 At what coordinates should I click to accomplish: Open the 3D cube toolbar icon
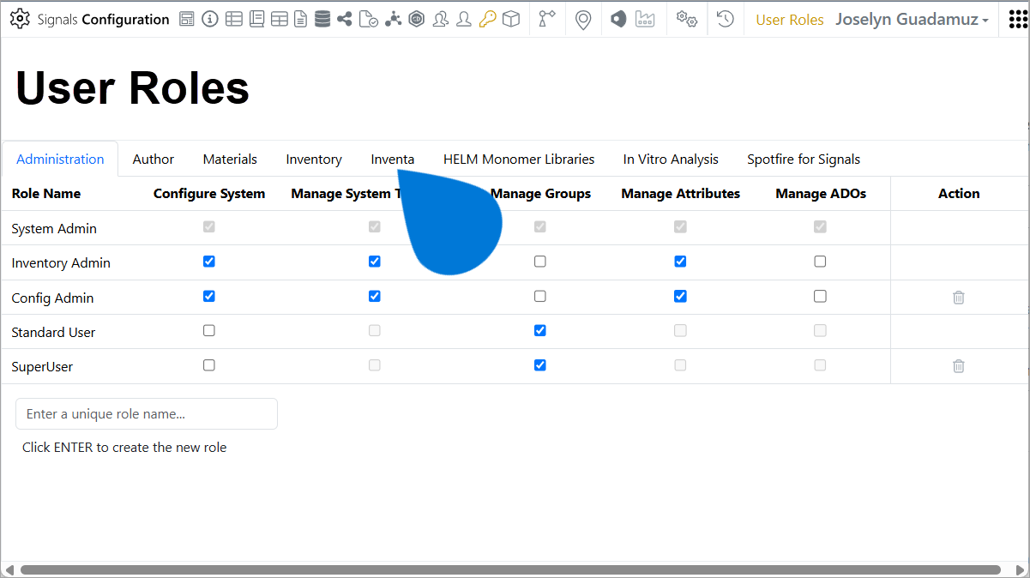point(511,18)
